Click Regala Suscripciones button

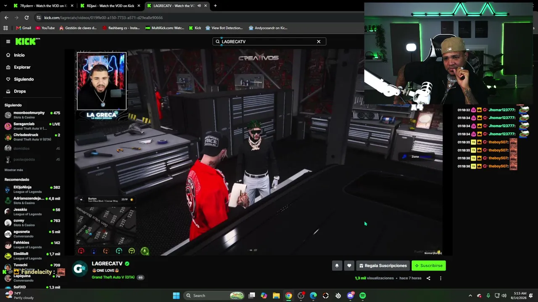pyautogui.click(x=383, y=266)
